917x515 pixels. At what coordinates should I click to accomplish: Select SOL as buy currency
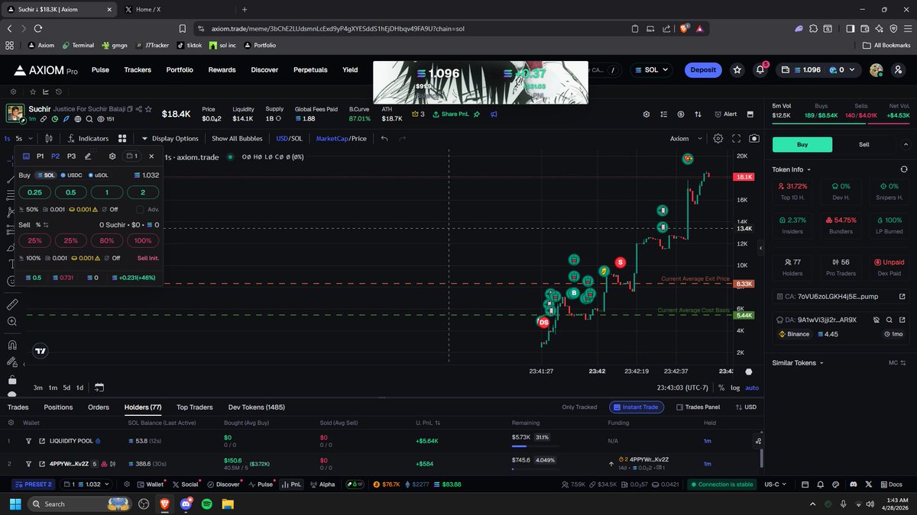pos(45,175)
